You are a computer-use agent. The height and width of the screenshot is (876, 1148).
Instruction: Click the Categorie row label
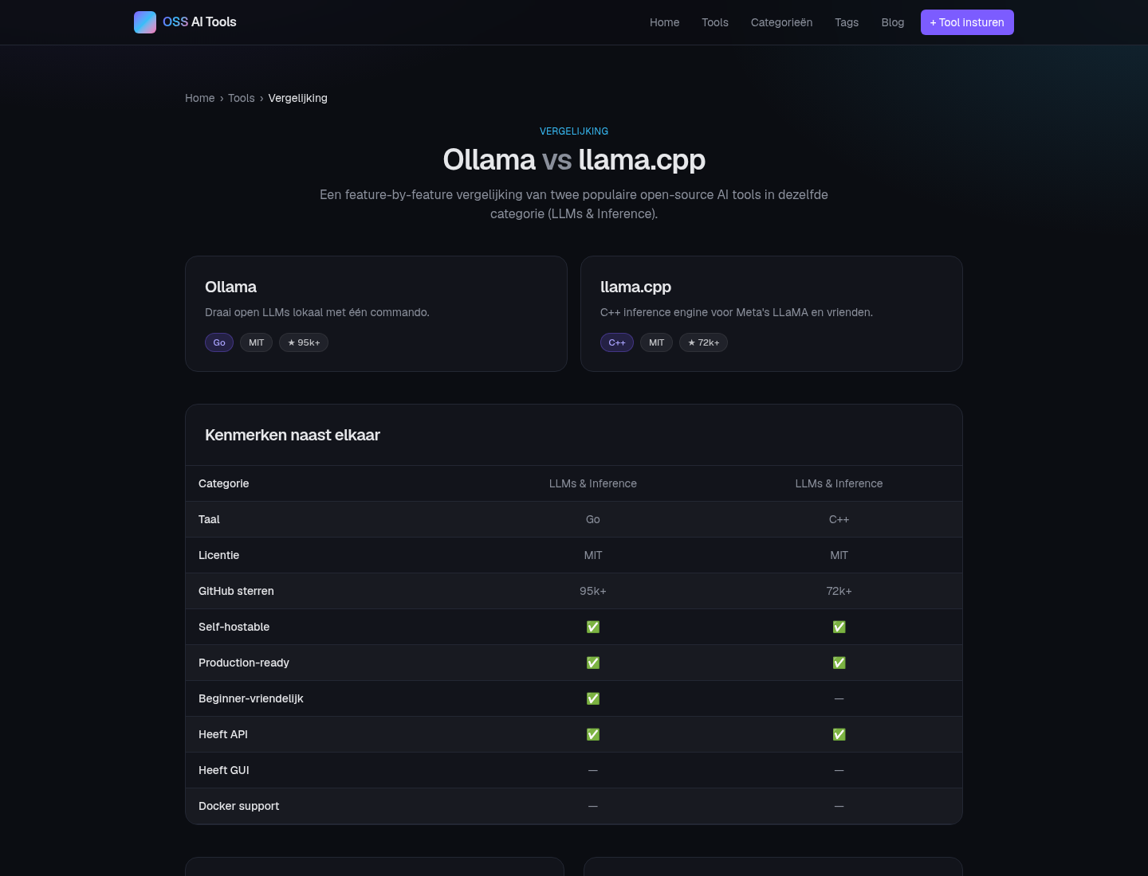pyautogui.click(x=224, y=483)
